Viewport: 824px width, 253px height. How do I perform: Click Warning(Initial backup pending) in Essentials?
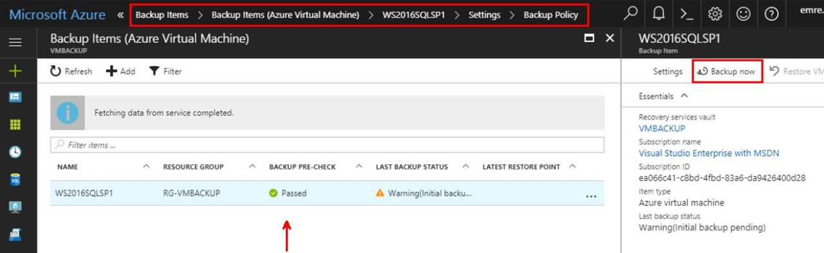click(x=702, y=227)
